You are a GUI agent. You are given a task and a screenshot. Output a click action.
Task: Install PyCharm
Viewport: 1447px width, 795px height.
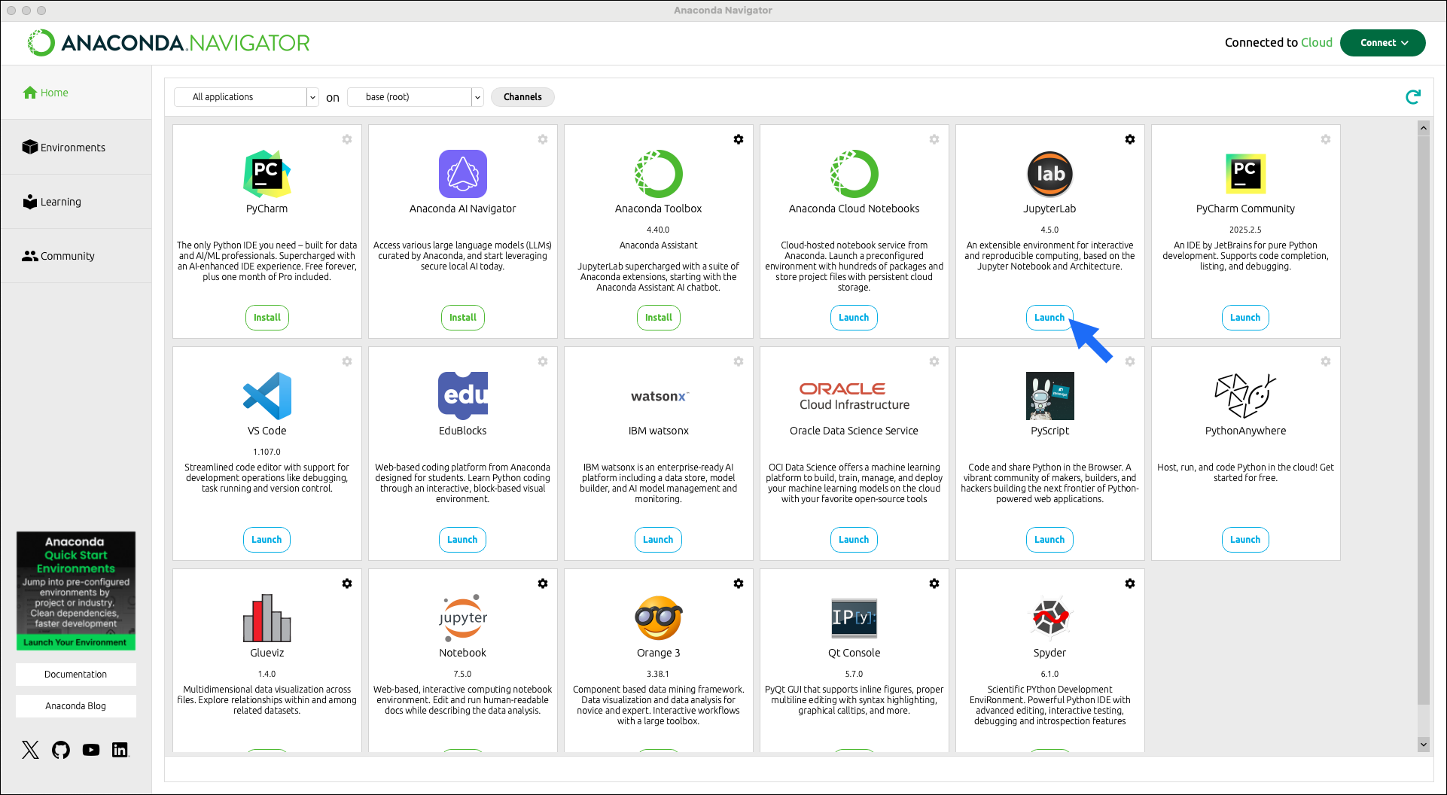pos(267,317)
